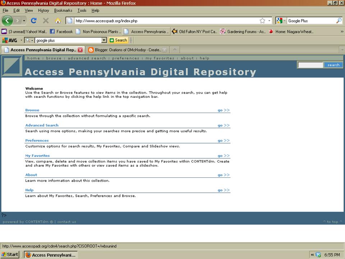345x259 pixels.
Task: Open a new tab with the plus button
Action: coord(175,50)
